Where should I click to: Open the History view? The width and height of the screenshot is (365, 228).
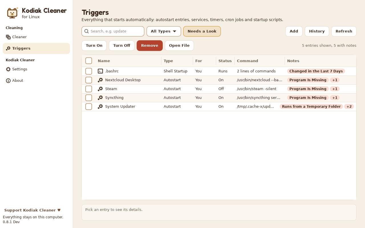click(317, 31)
